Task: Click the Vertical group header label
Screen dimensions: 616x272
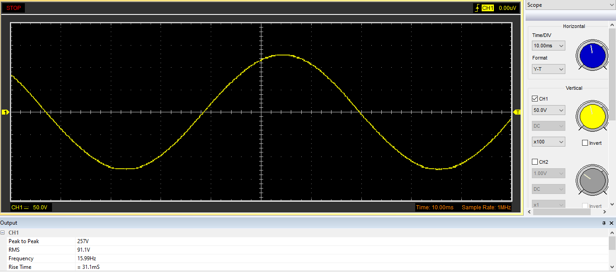Action: [x=574, y=88]
